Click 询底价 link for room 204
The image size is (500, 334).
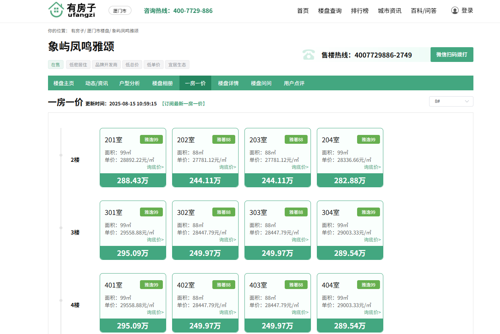[373, 167]
